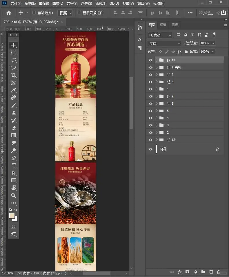Select the Eyedropper tool
Viewport: 229px width, 277px height.
coord(14,90)
